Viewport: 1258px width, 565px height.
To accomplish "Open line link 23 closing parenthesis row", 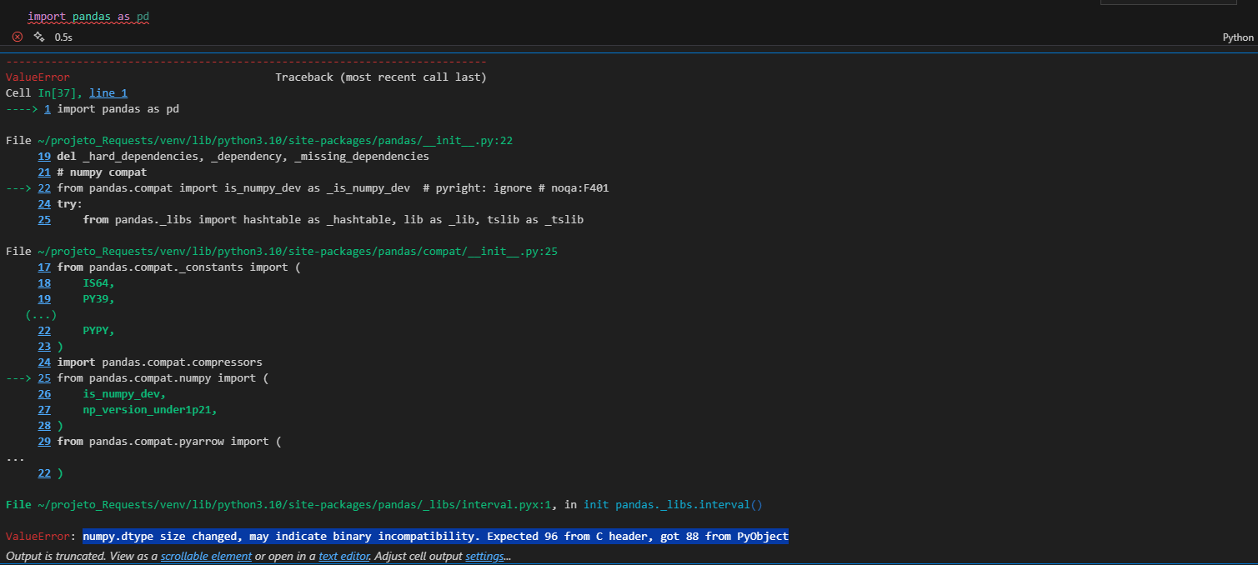I will (x=44, y=347).
